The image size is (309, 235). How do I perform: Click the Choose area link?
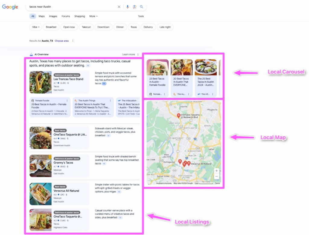tap(62, 41)
